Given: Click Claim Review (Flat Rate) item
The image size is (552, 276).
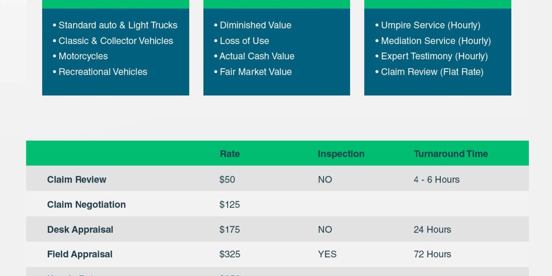Looking at the screenshot, I should coord(432,72).
